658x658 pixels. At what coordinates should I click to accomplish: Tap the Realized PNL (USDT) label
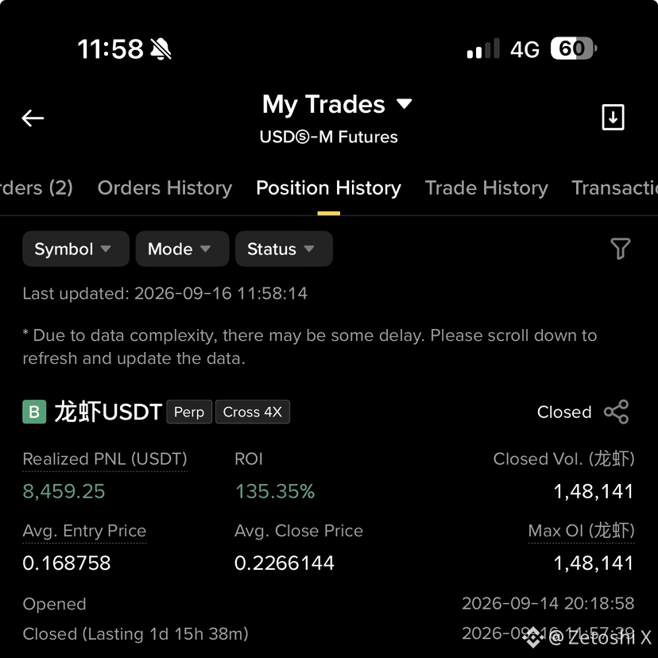tap(105, 459)
